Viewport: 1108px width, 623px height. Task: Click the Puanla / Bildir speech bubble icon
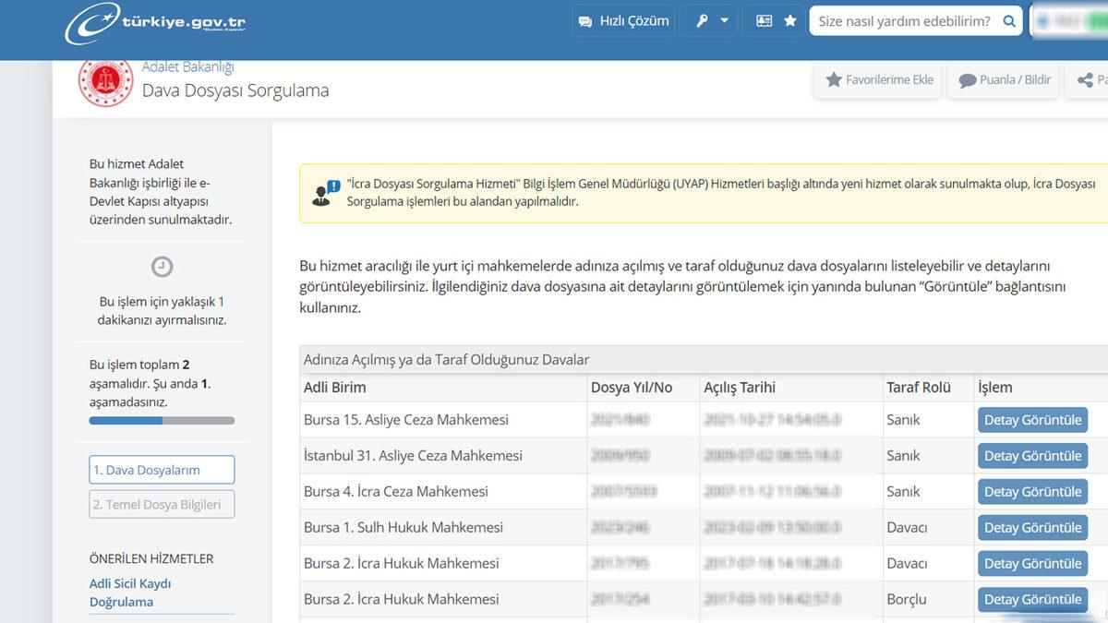pos(966,79)
